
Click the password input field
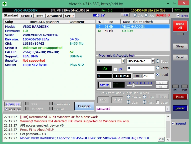(x=131, y=109)
